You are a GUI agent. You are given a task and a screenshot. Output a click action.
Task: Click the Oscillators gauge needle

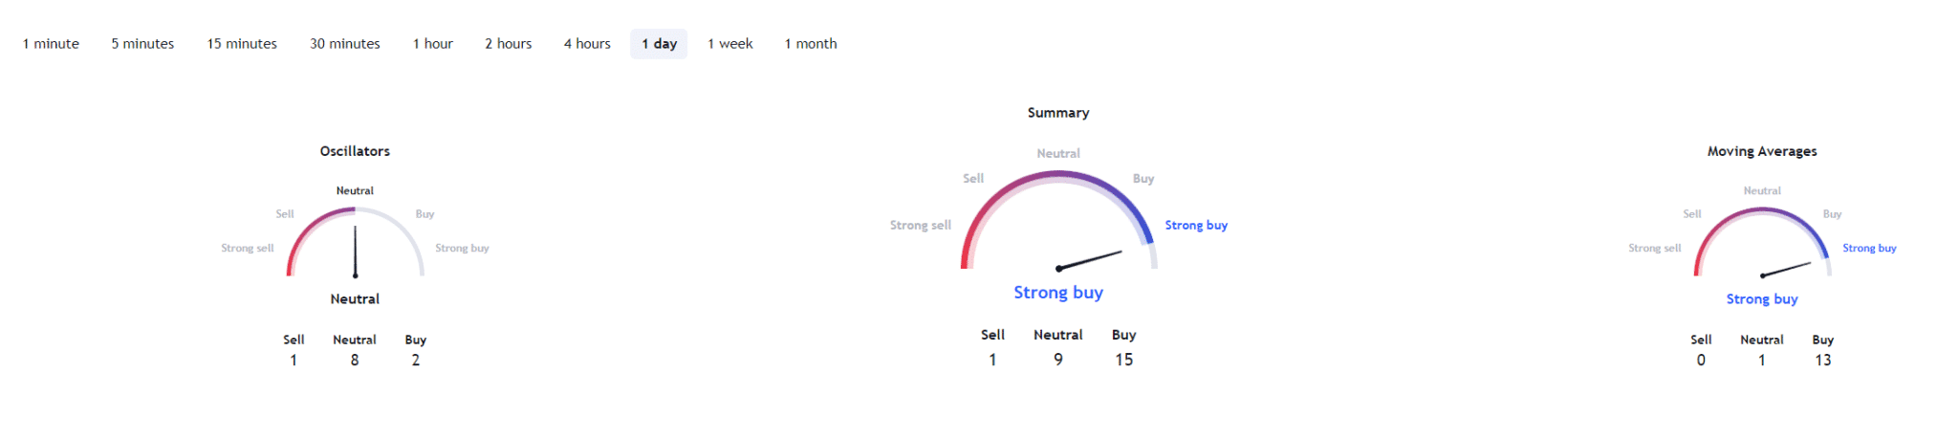[x=355, y=251]
